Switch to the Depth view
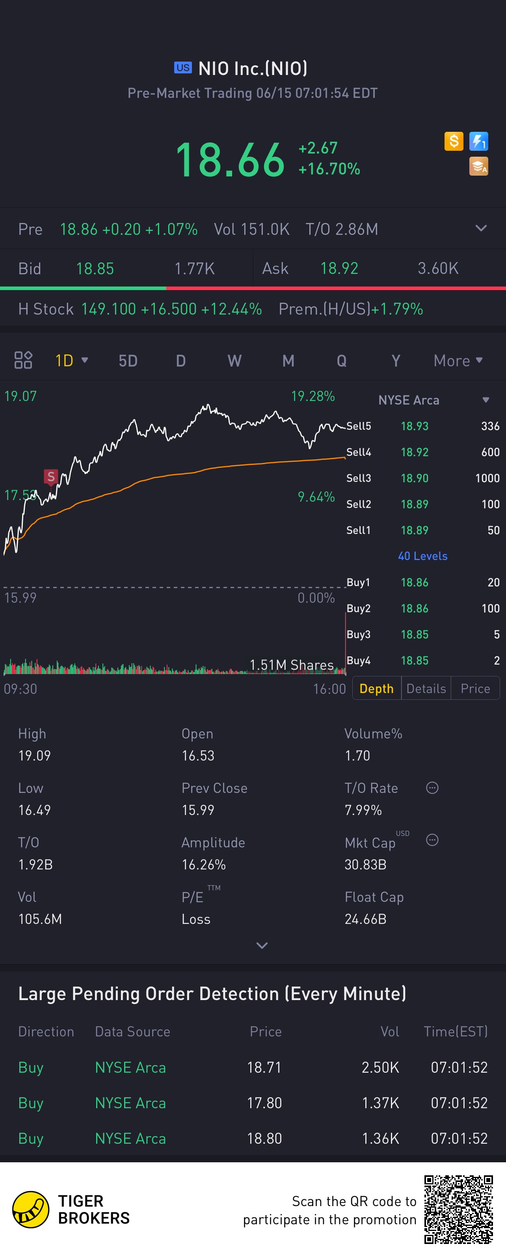506x1257 pixels. point(376,688)
